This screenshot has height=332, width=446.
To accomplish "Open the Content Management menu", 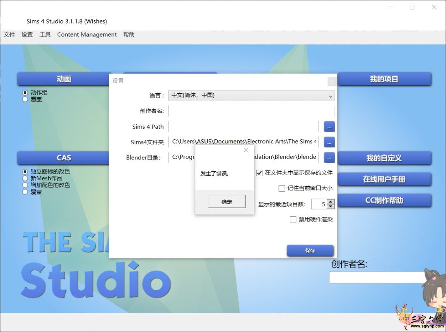I will (x=87, y=34).
